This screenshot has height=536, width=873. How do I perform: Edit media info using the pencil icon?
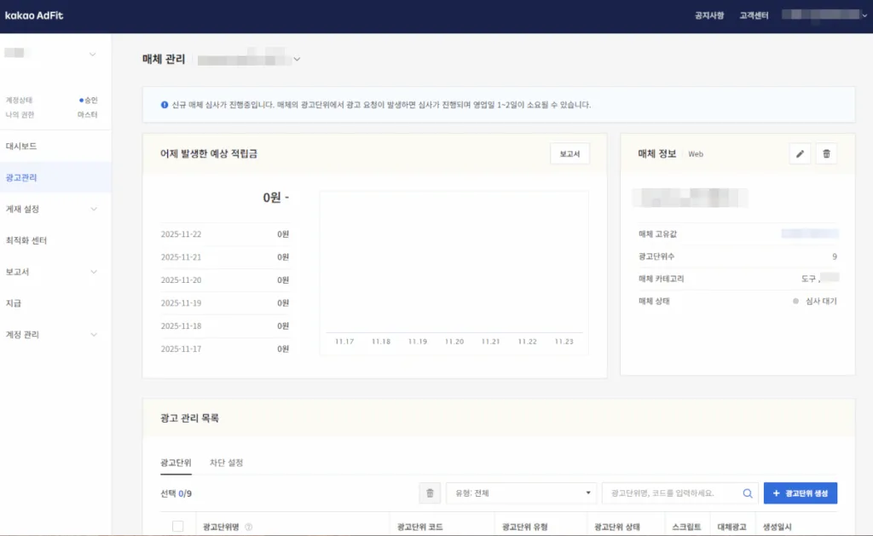799,153
